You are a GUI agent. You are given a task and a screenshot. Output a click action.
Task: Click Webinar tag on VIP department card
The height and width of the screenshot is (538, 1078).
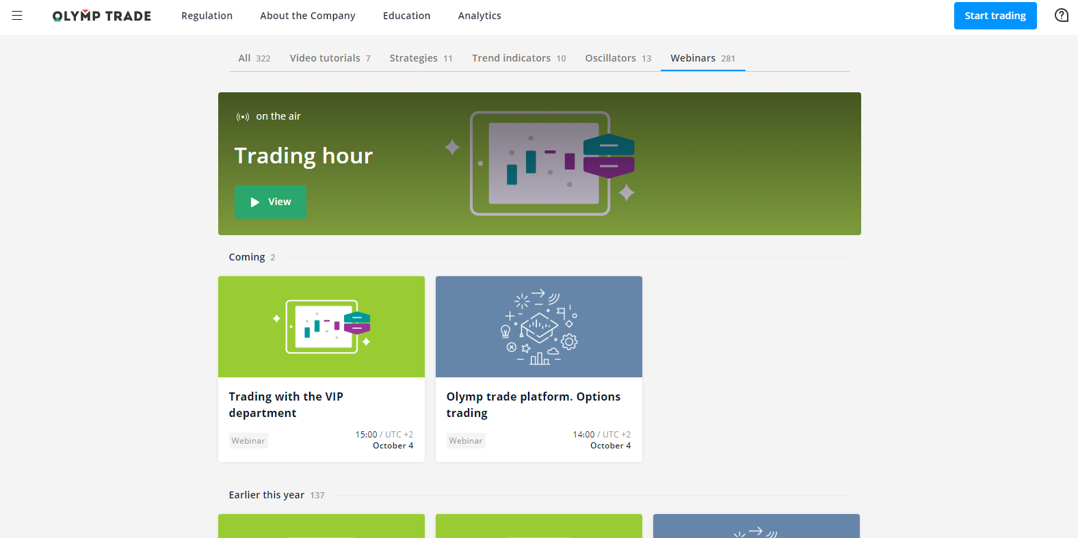pyautogui.click(x=248, y=441)
